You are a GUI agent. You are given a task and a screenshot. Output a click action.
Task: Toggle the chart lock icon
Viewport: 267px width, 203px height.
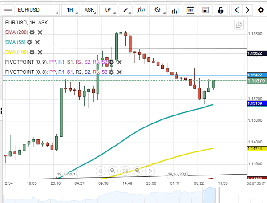click(x=221, y=10)
